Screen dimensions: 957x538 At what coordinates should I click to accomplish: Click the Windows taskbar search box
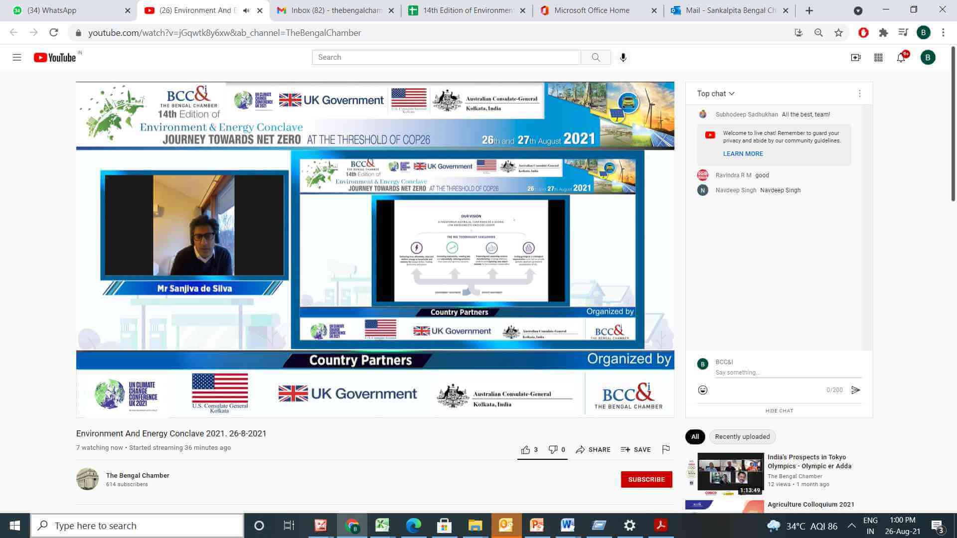pos(137,526)
